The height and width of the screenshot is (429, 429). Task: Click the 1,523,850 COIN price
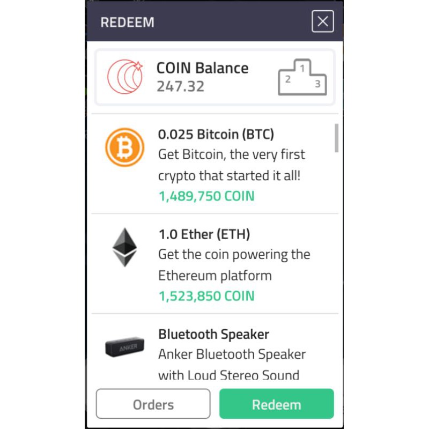pyautogui.click(x=206, y=296)
